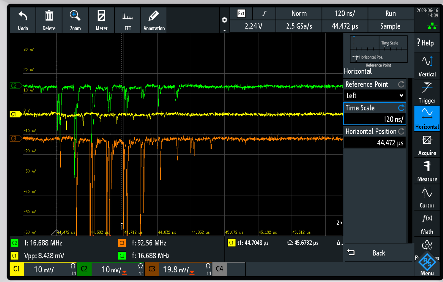
Task: Select the Annotation pencil tool
Action: (x=154, y=16)
